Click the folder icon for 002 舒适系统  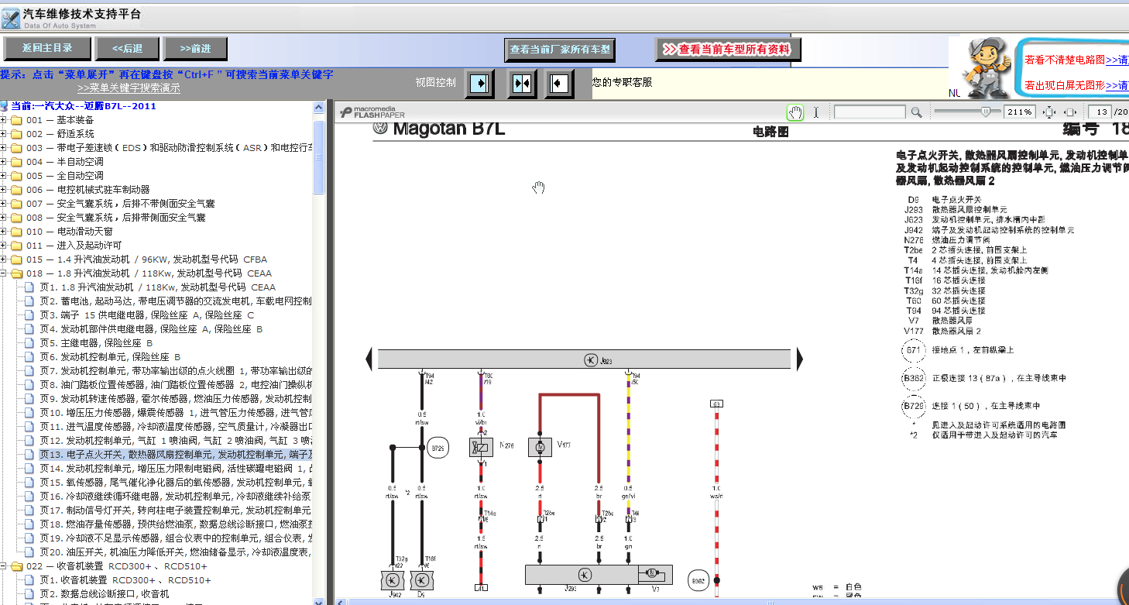tap(16, 134)
